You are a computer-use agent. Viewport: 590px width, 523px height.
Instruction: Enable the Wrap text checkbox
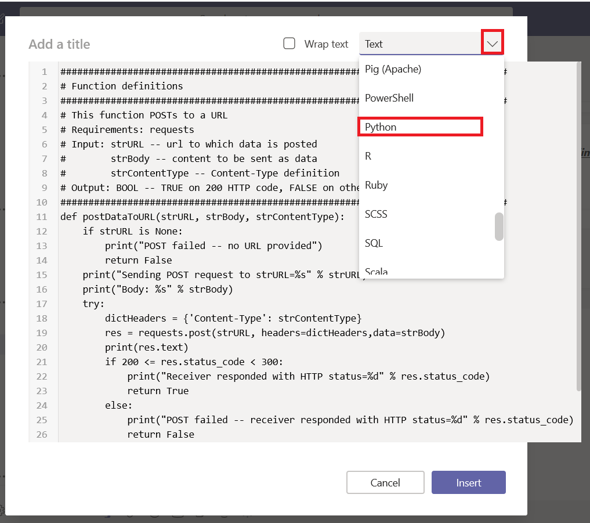point(289,44)
